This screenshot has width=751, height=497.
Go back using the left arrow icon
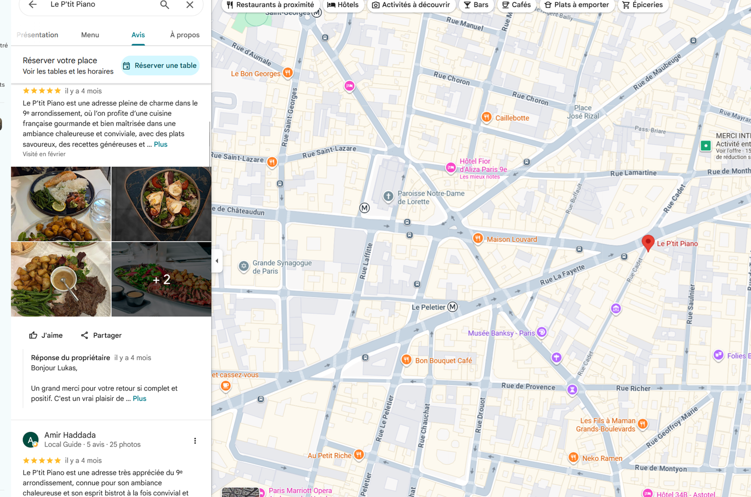pos(32,4)
